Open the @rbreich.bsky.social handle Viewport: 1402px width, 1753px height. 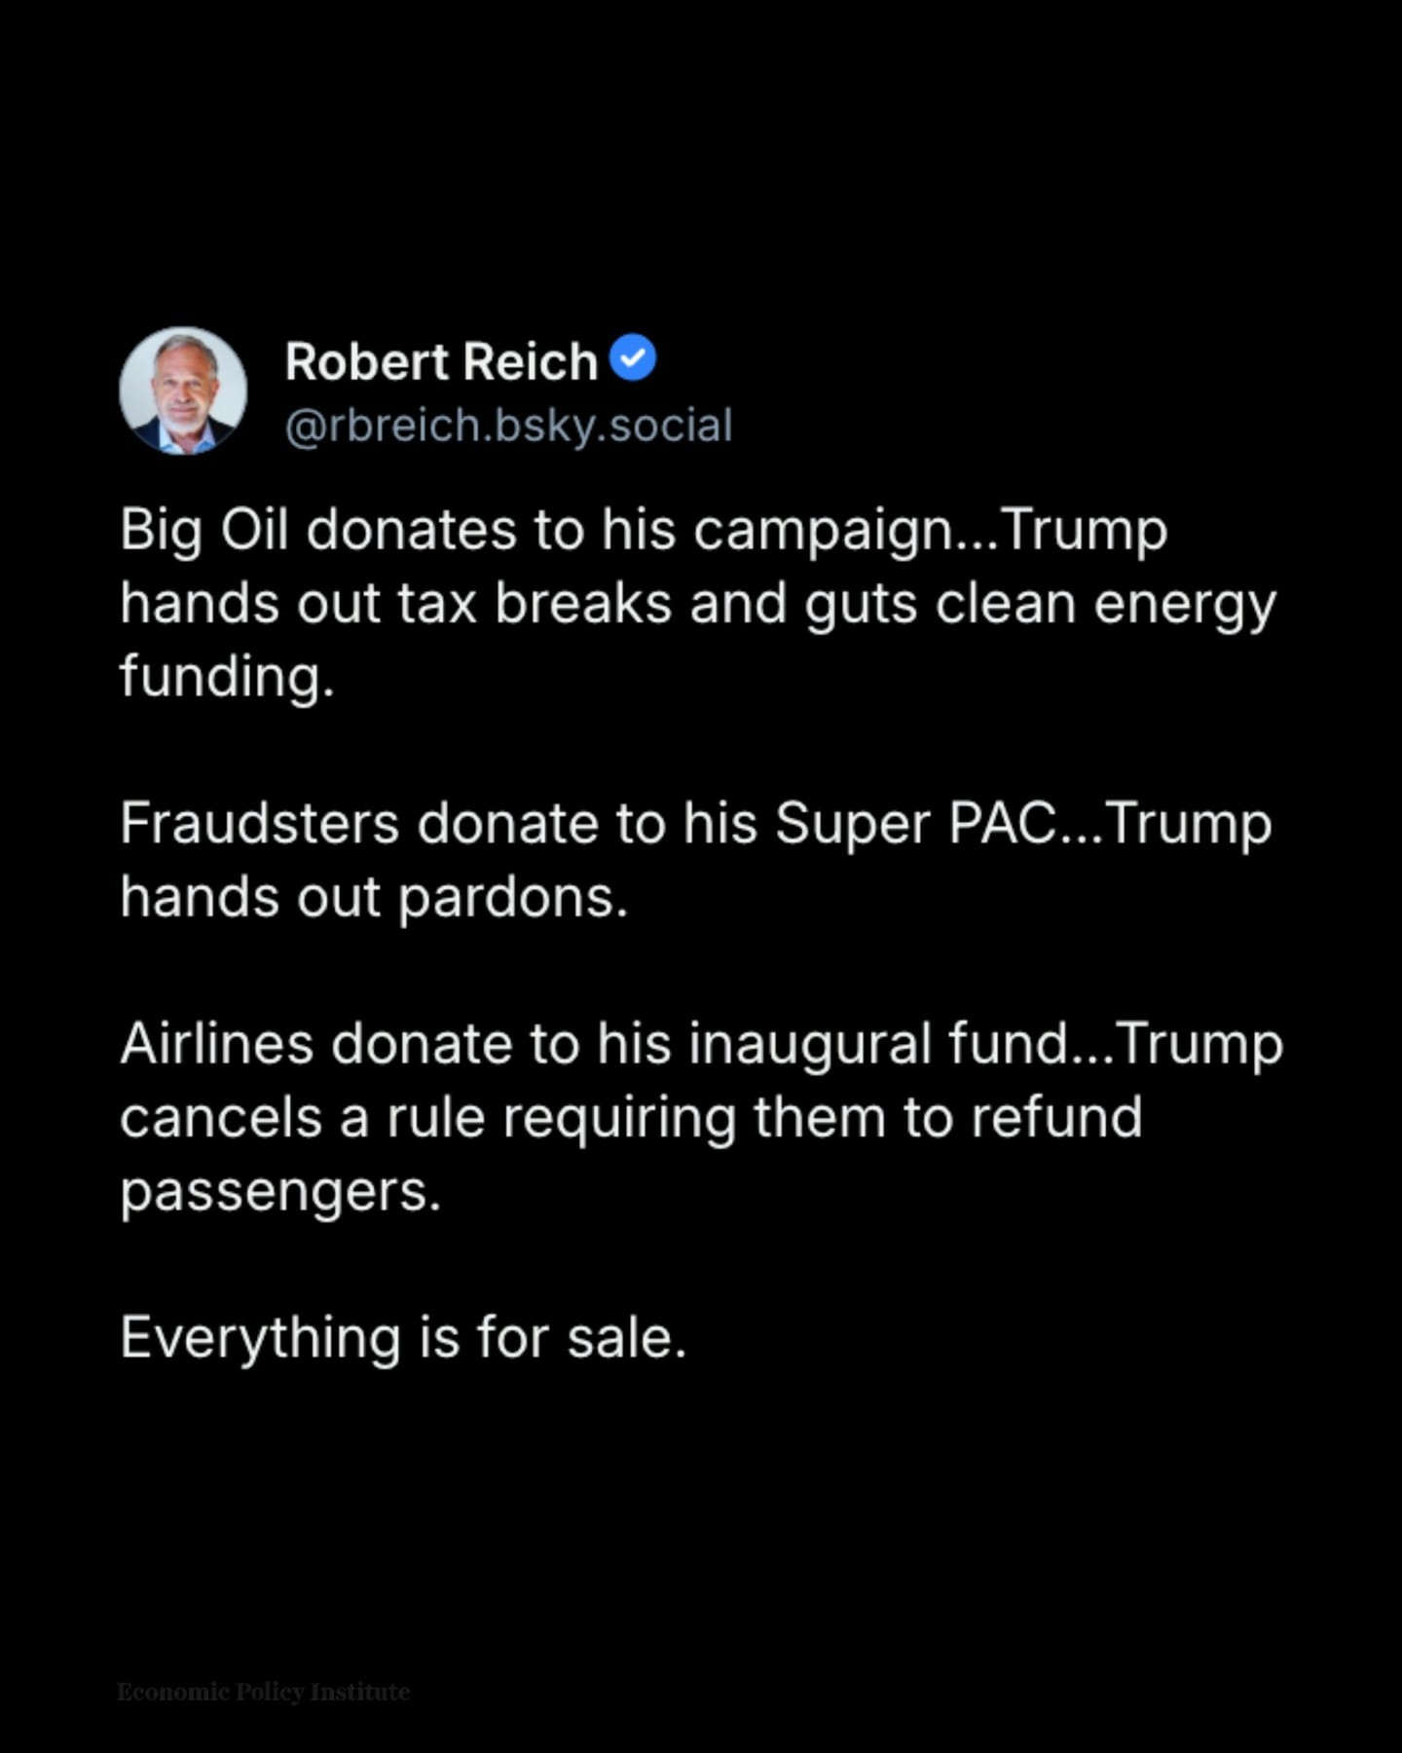point(508,426)
